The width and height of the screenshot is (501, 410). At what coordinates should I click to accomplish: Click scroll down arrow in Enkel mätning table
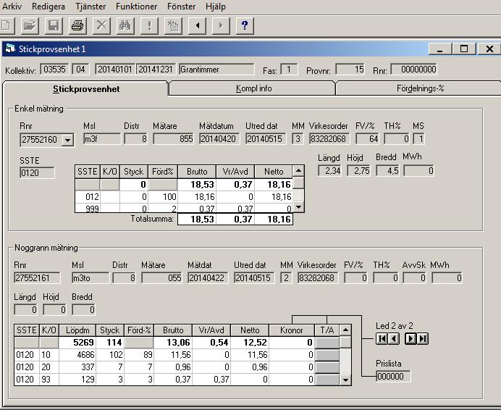(298, 207)
